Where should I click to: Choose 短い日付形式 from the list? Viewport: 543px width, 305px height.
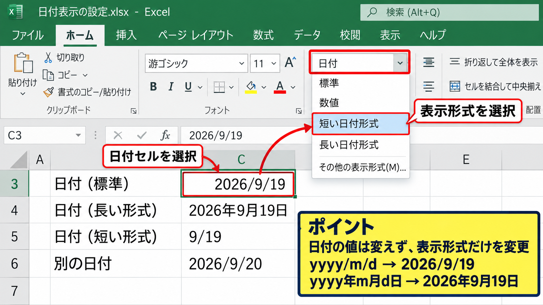pos(360,124)
